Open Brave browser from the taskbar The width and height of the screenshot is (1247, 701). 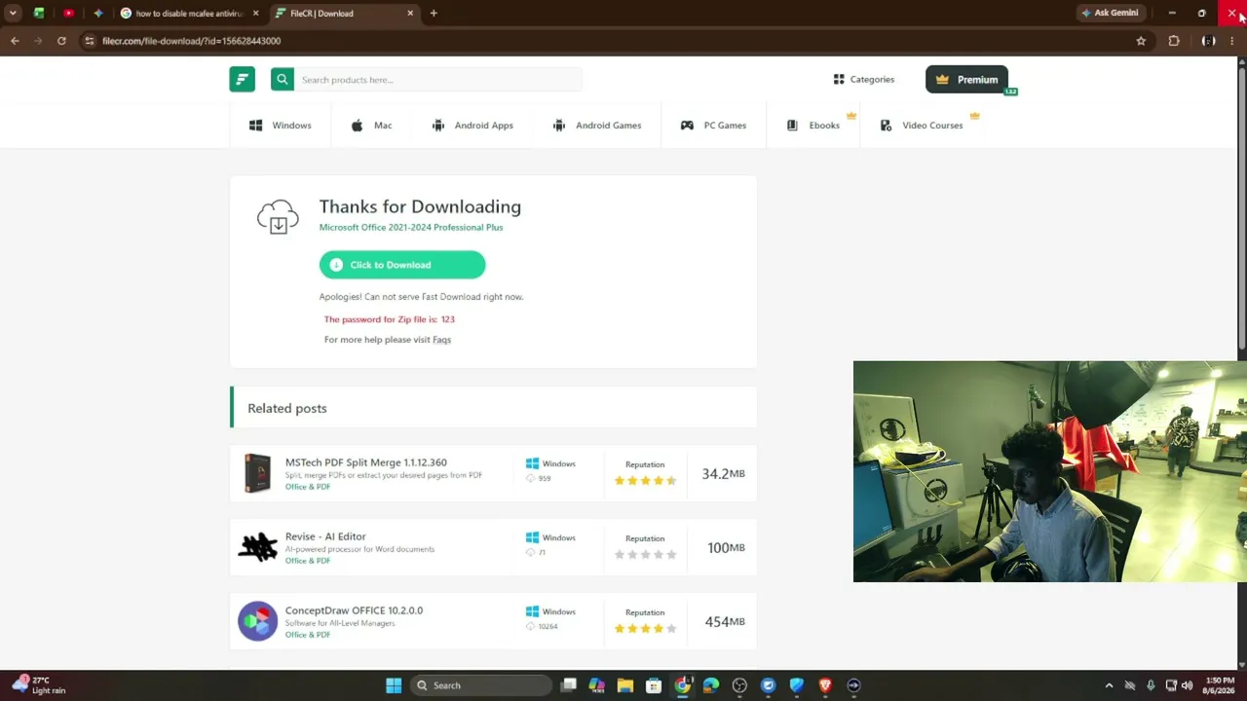[x=825, y=685]
